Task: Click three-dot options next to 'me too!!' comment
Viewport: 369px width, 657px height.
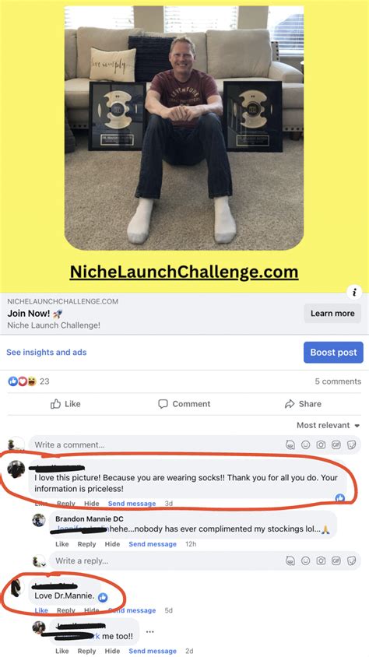Action: click(150, 632)
